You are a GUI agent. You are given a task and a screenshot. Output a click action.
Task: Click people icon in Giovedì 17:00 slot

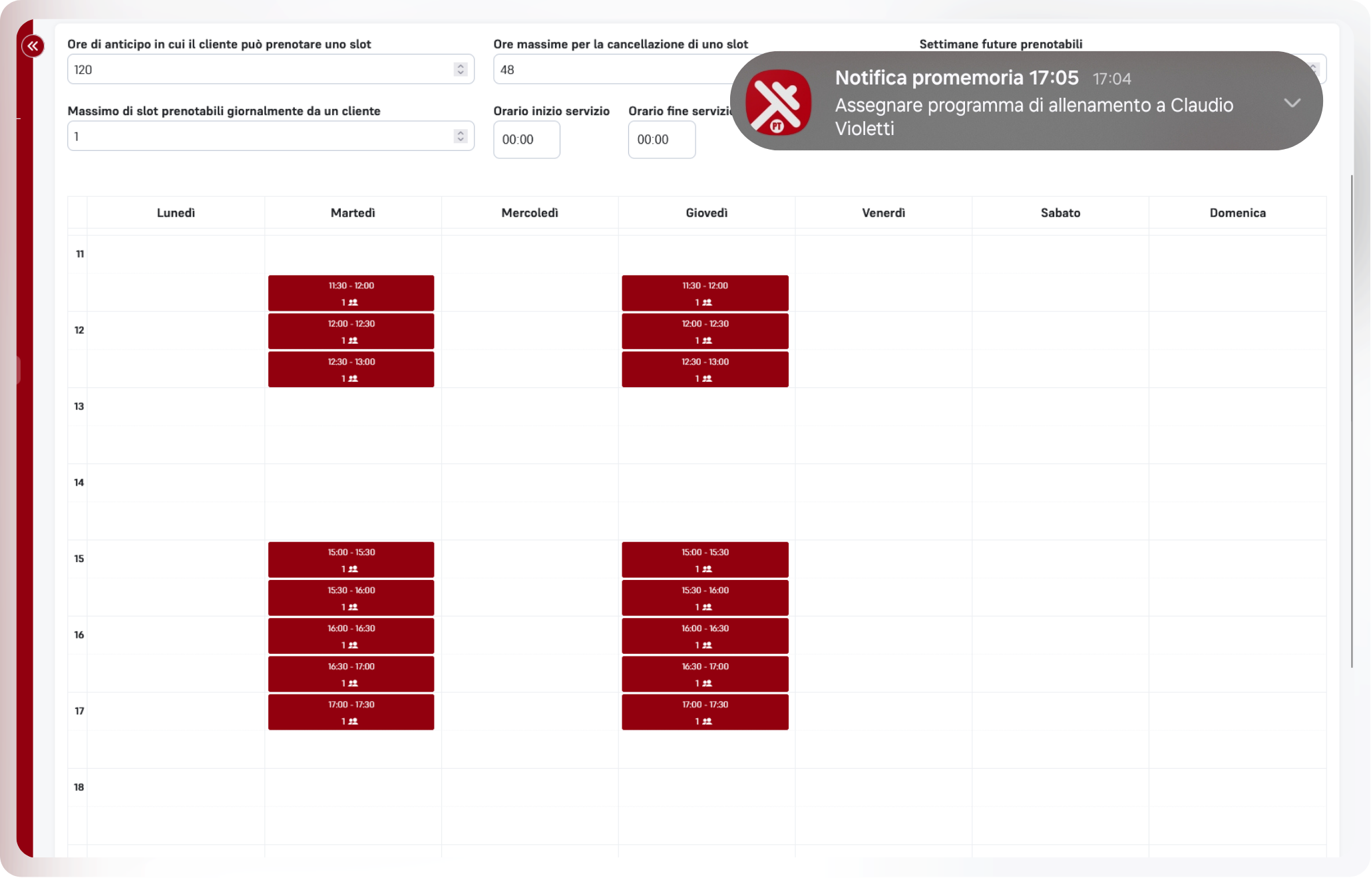click(707, 722)
